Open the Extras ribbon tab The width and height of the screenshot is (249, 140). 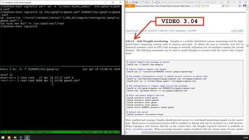click(187, 6)
